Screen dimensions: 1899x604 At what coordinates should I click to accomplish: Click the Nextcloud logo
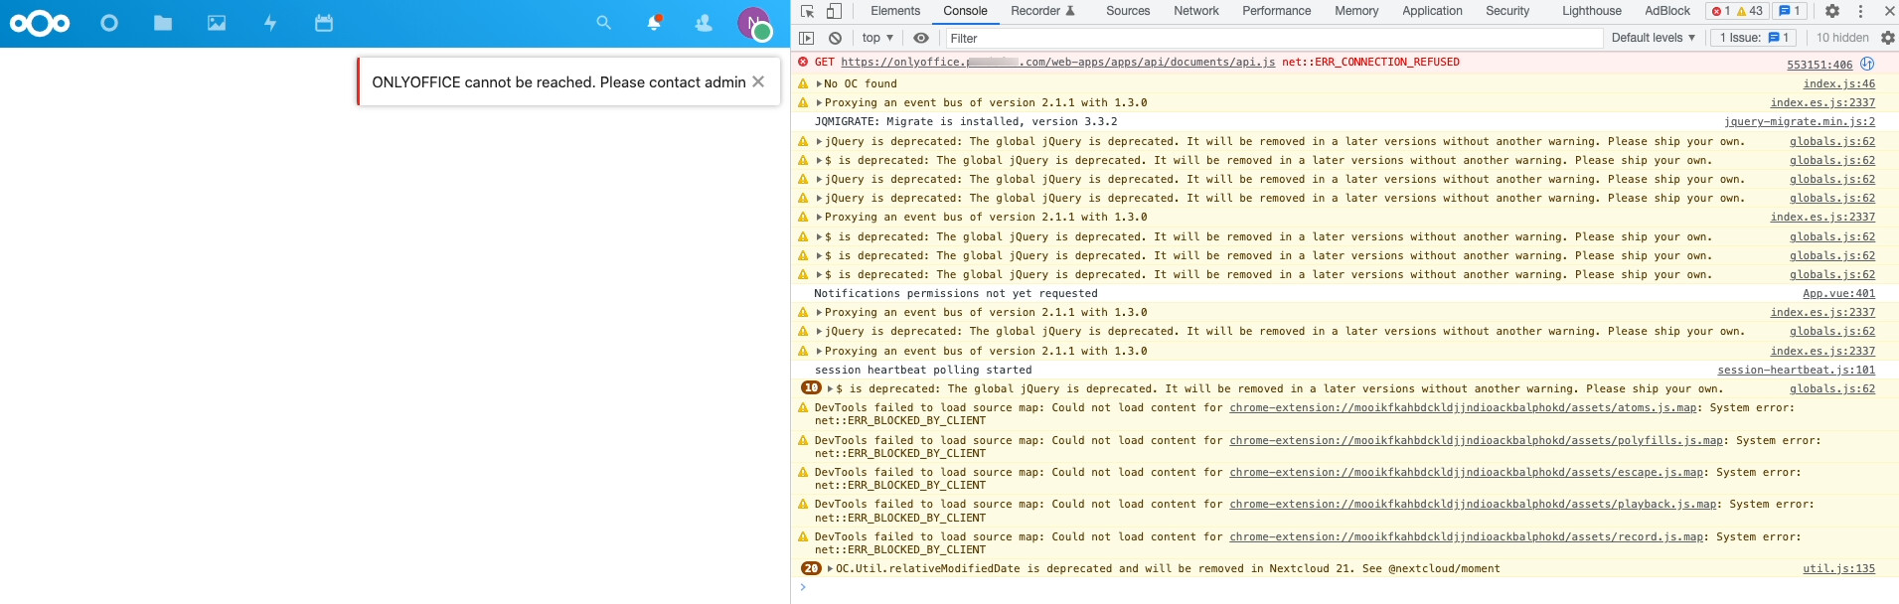[x=40, y=23]
